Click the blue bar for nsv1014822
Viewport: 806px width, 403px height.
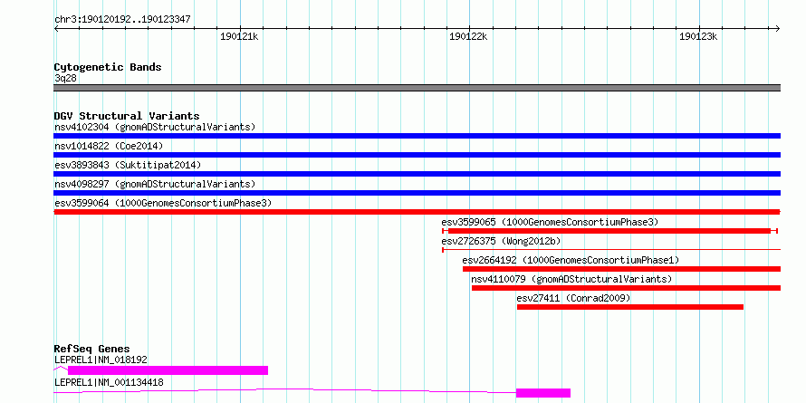(x=417, y=155)
